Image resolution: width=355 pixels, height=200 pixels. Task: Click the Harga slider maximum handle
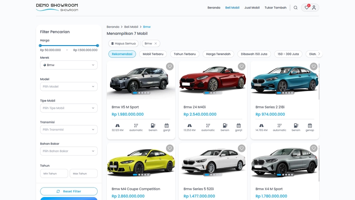click(x=98, y=46)
